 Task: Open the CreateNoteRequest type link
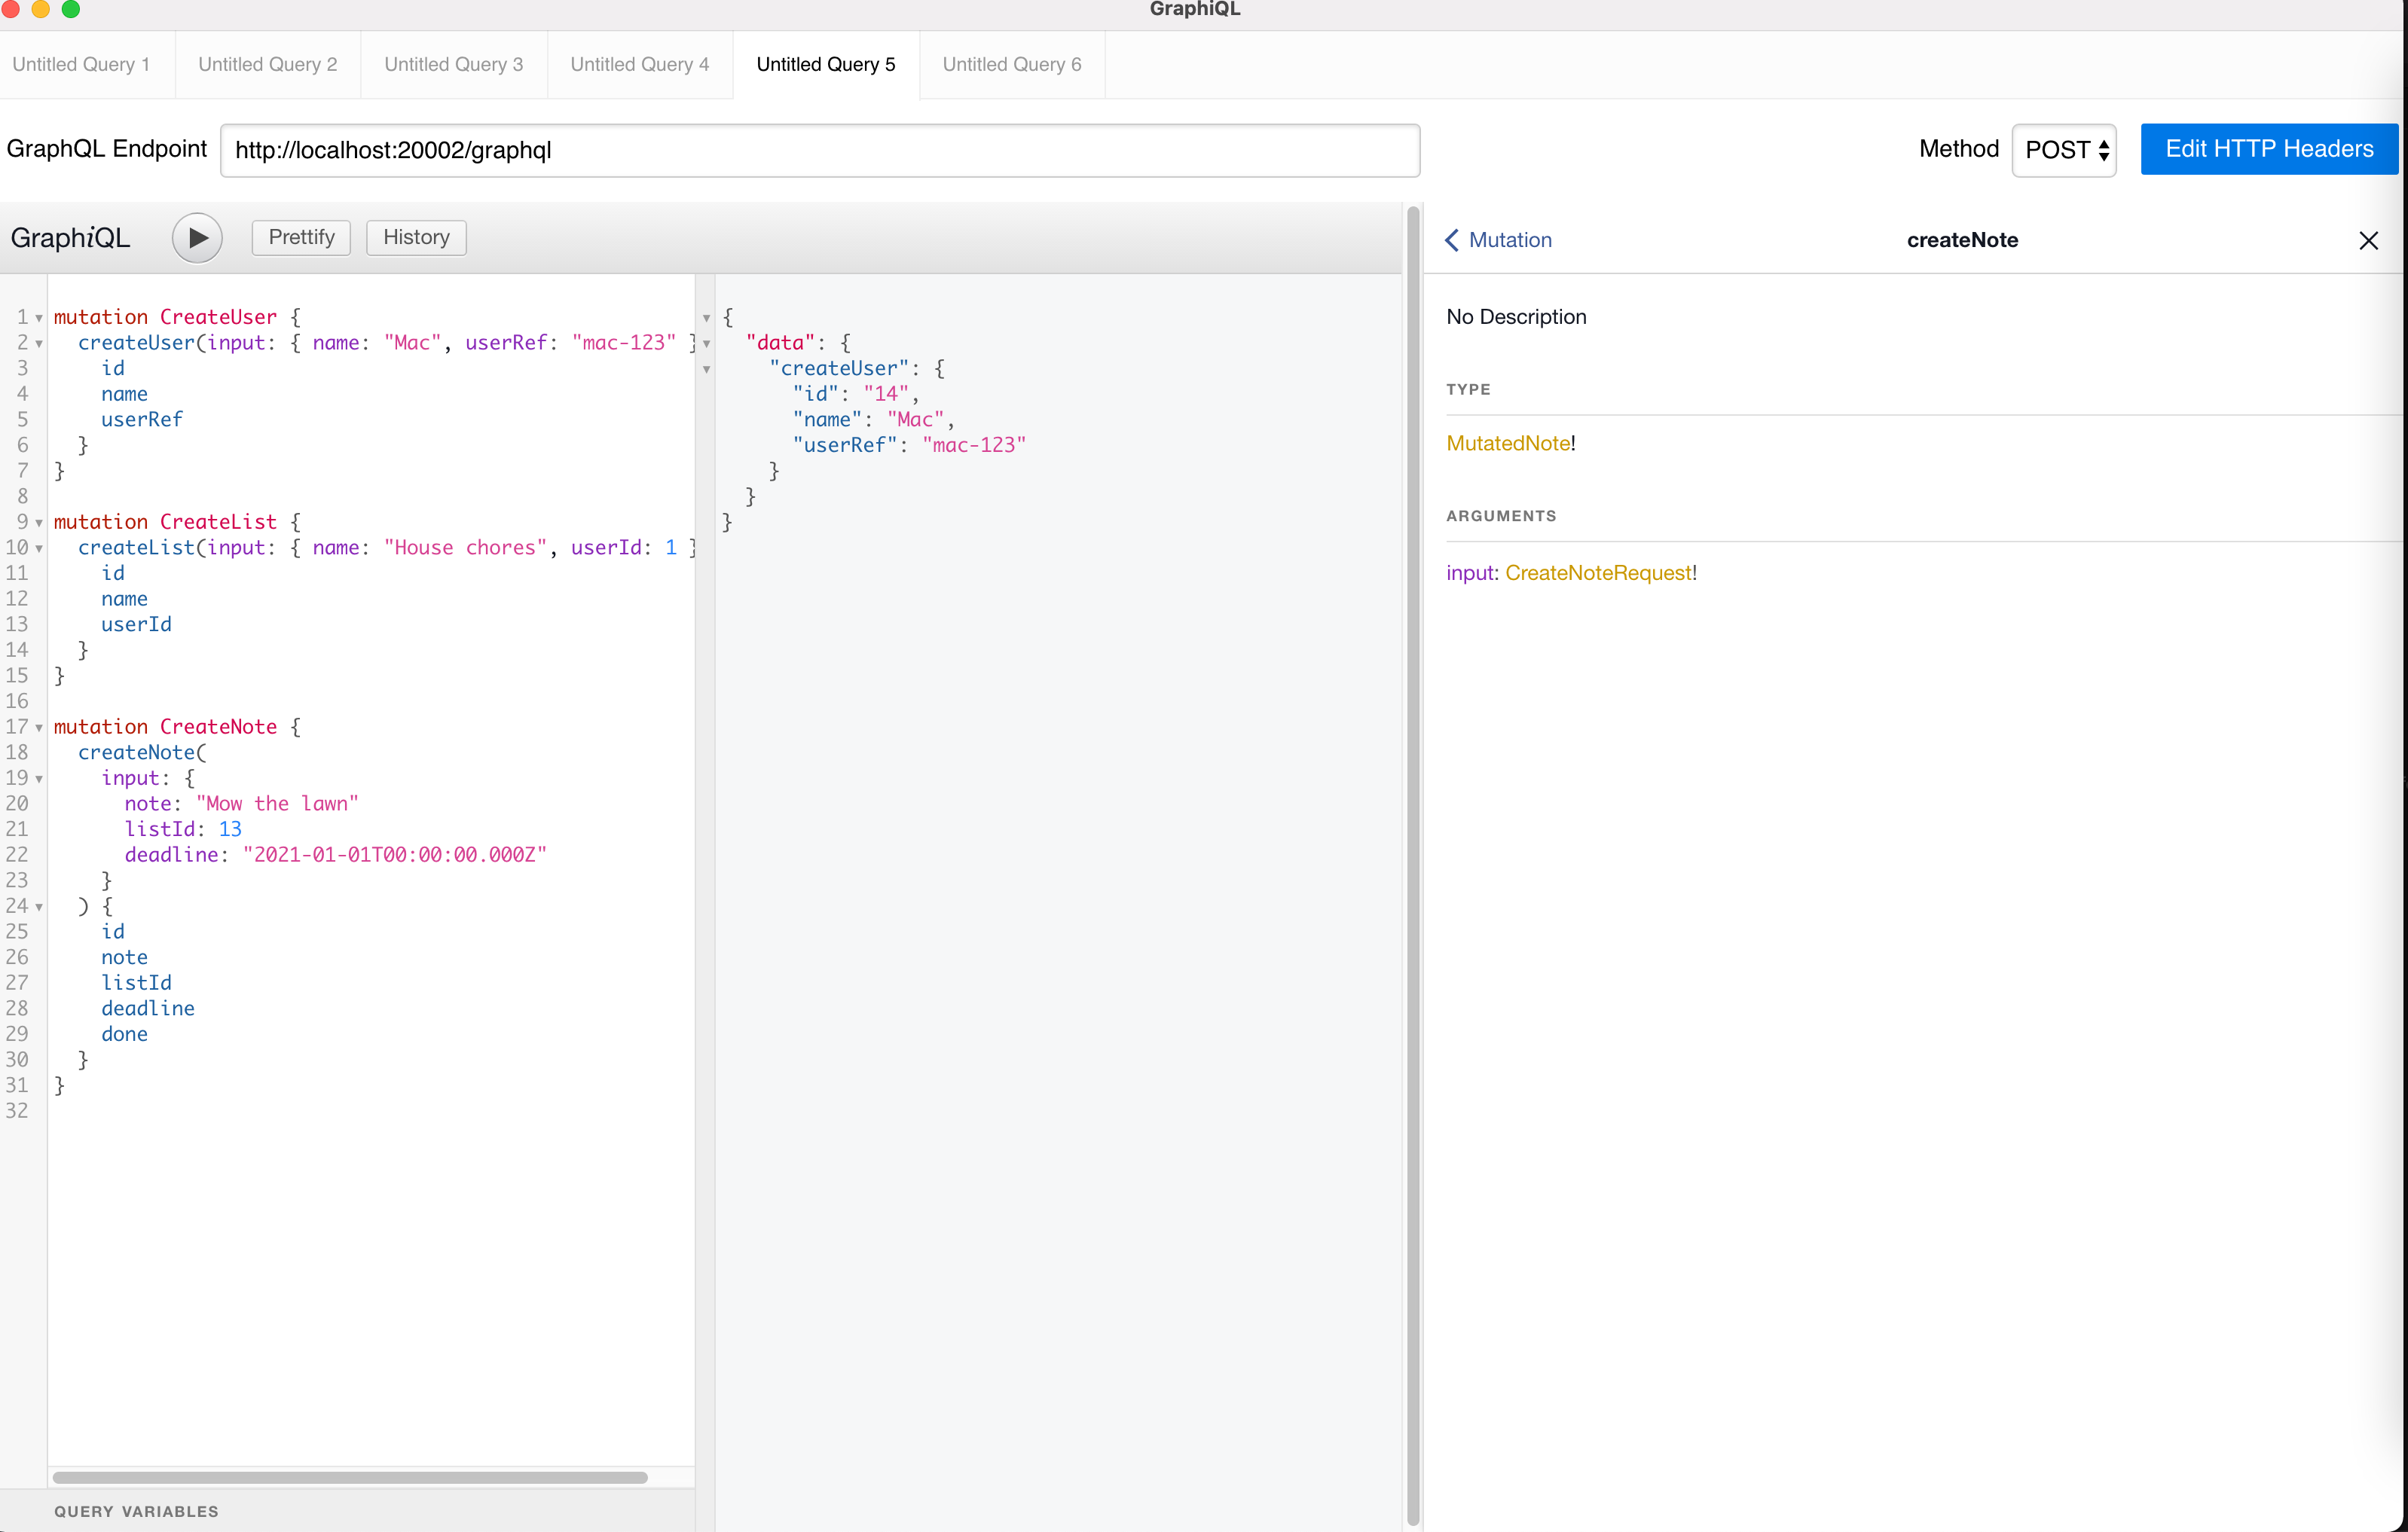1598,572
